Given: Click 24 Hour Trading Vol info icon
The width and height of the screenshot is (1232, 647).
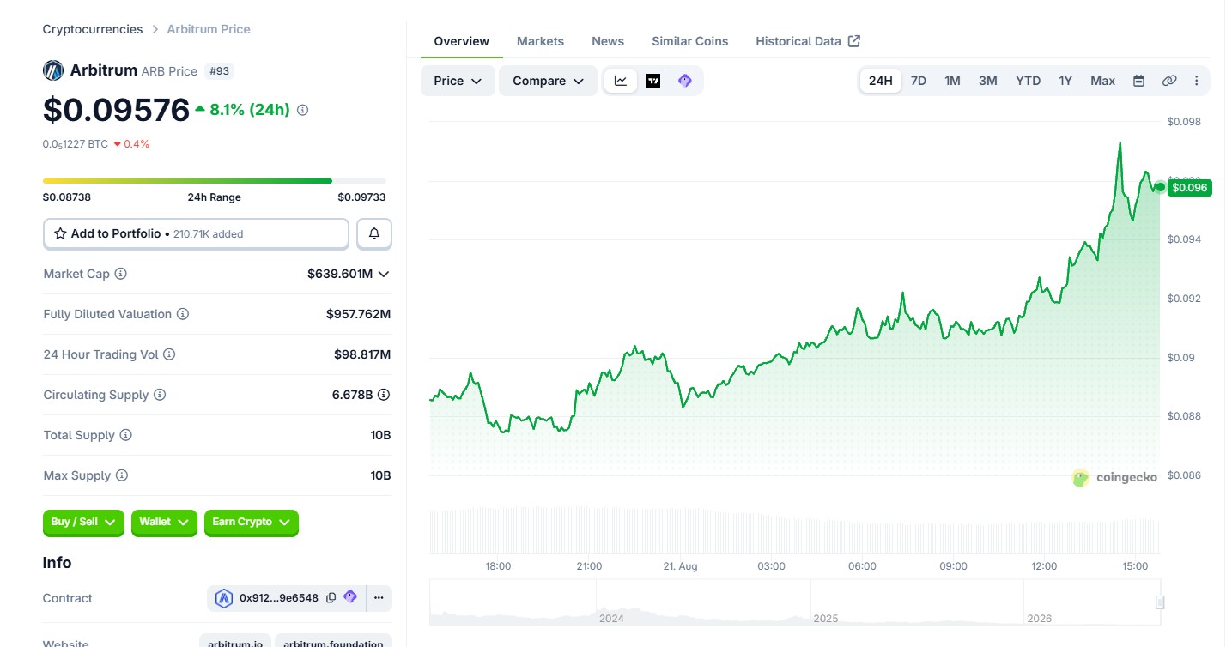Looking at the screenshot, I should [x=169, y=354].
